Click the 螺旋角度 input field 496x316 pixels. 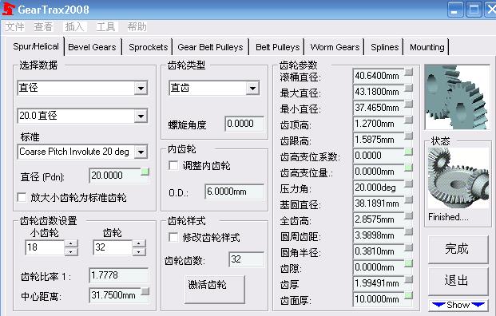click(x=244, y=124)
